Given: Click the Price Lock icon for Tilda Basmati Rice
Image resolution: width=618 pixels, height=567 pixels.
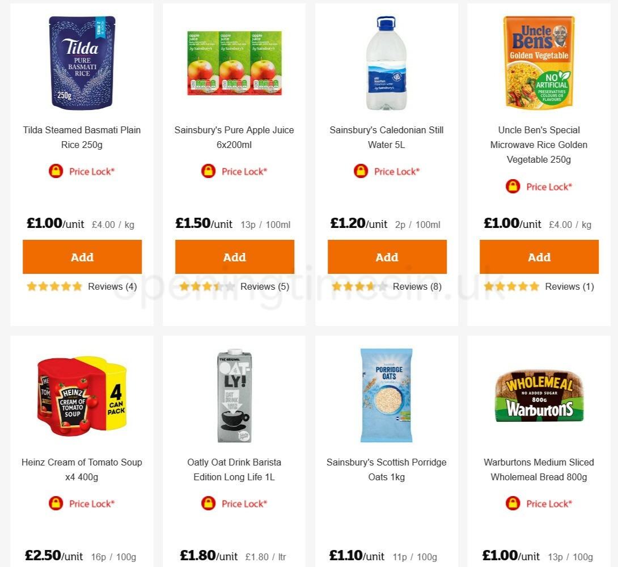Looking at the screenshot, I should 56,171.
